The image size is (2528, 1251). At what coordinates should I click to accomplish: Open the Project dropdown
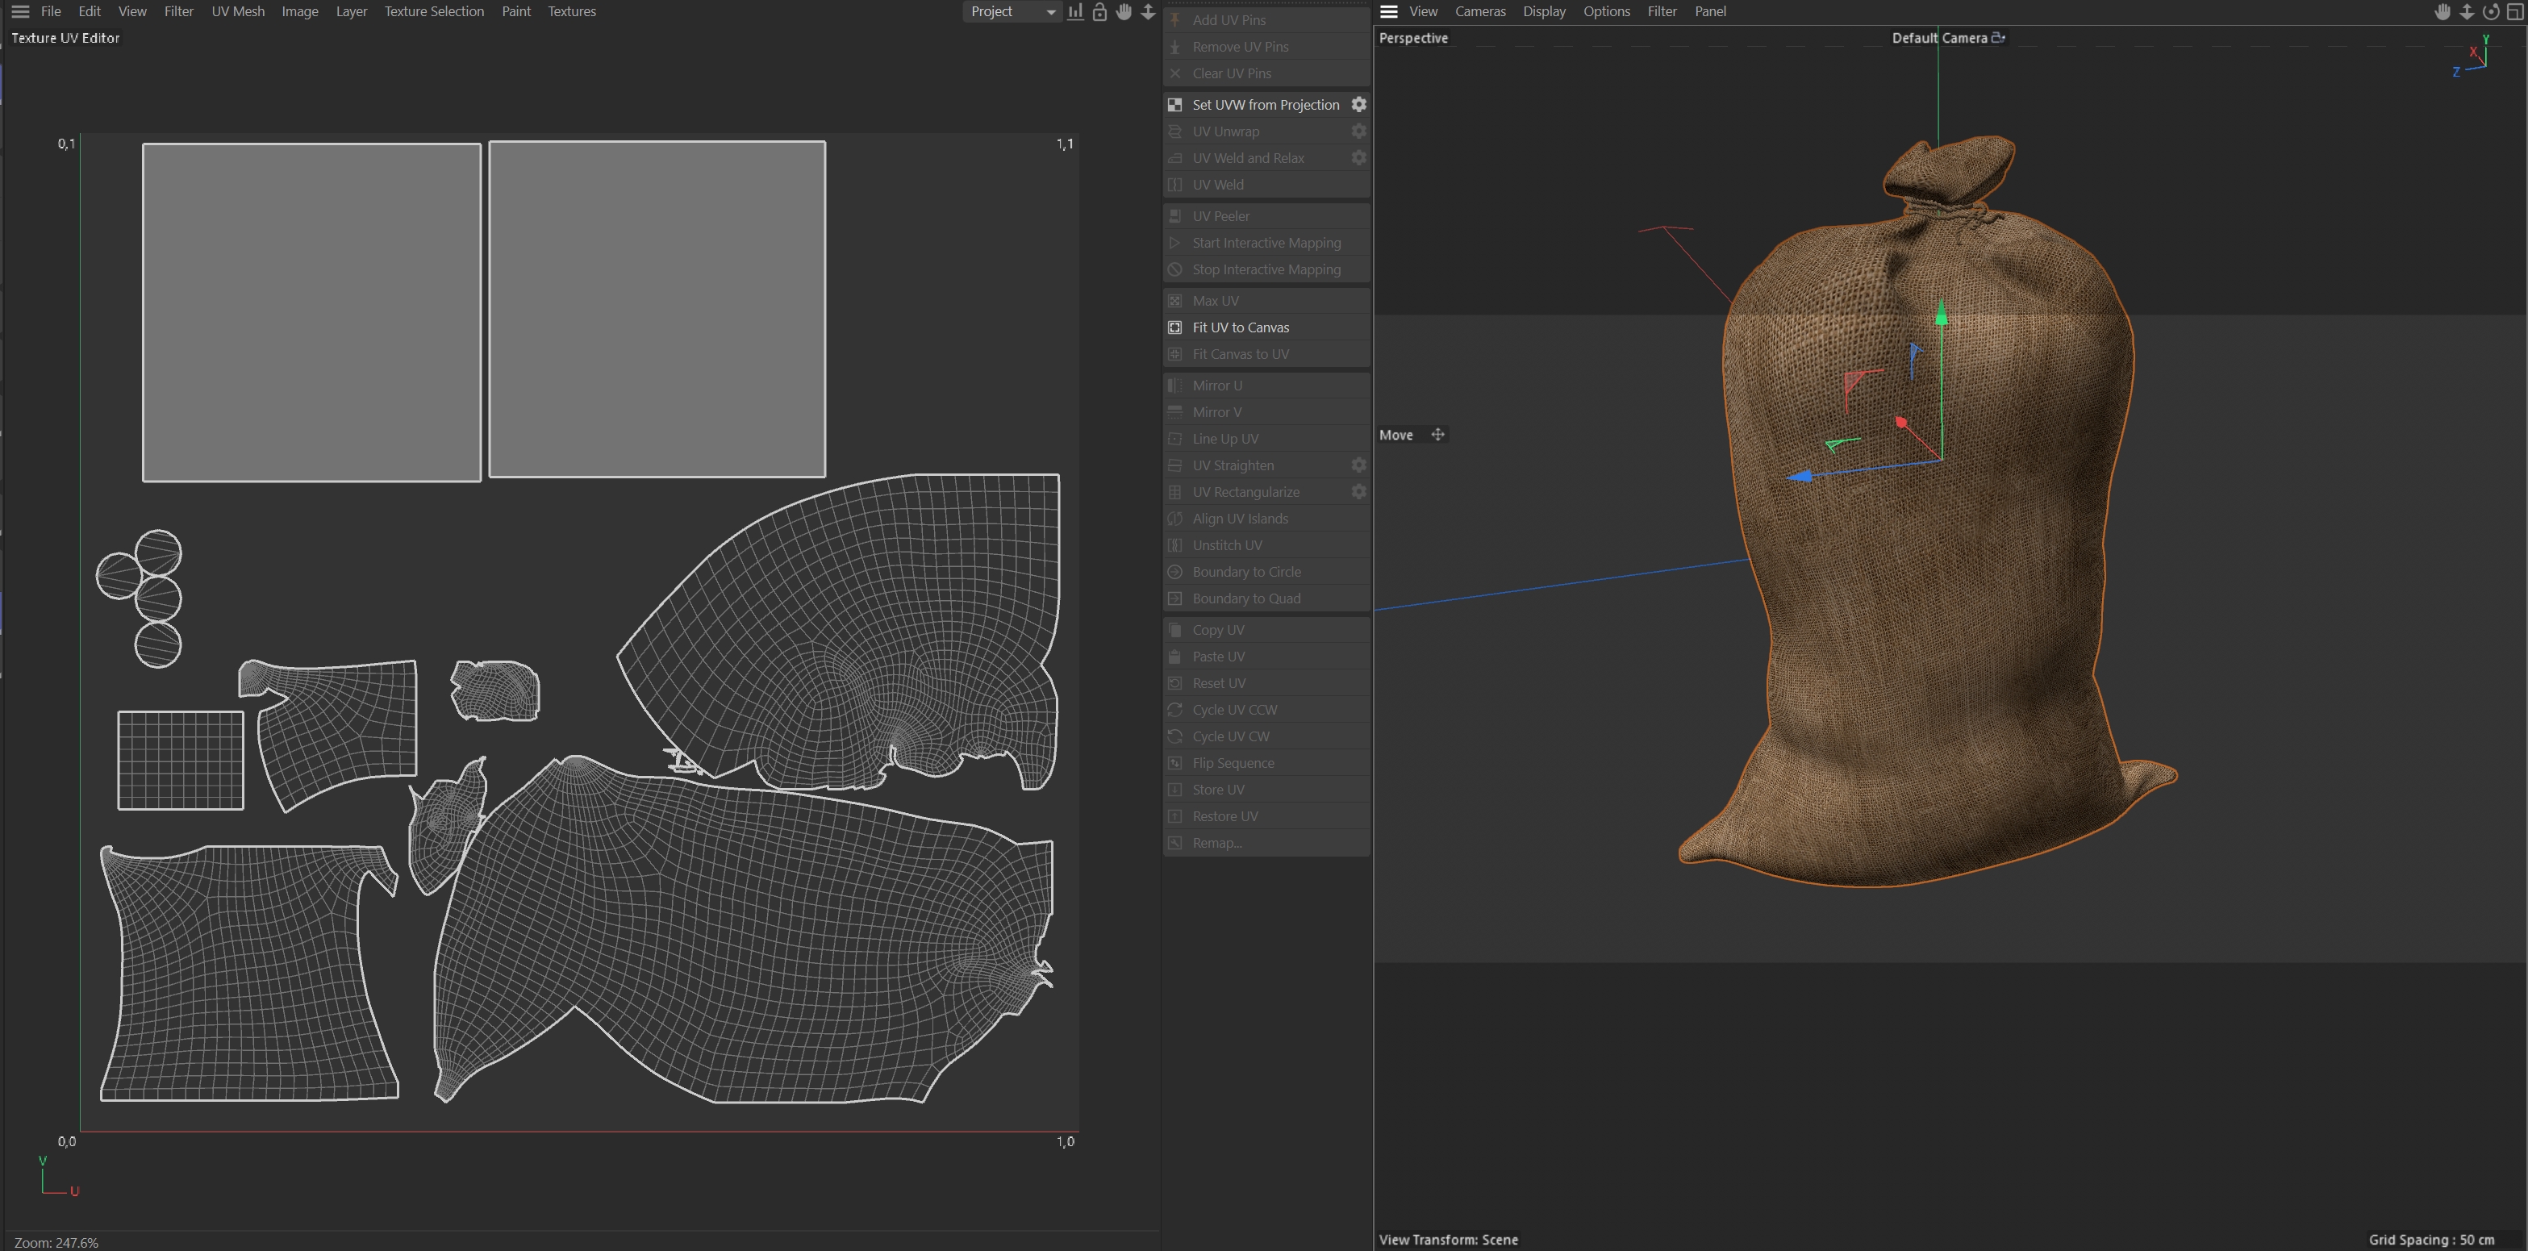coord(1012,12)
